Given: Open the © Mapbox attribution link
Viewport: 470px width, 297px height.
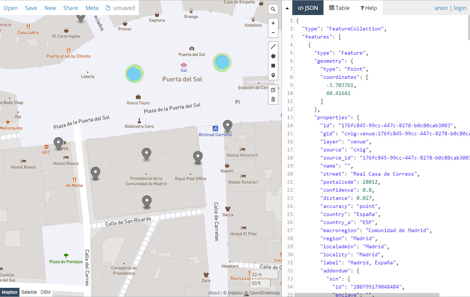Looking at the screenshot, I should click(234, 293).
